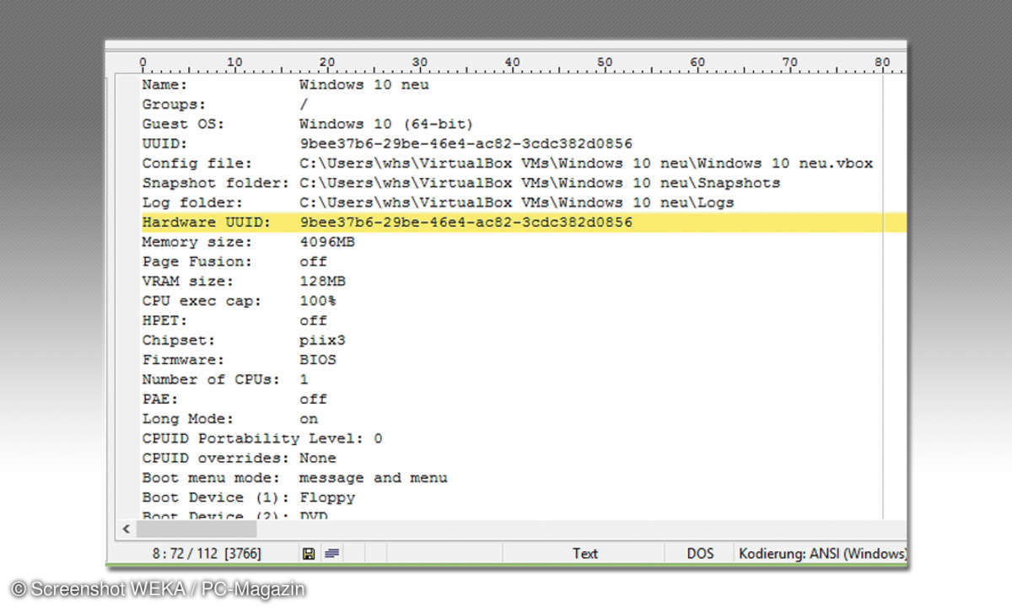This screenshot has height=607, width=1012.
Task: Click the 'CPUID overrides:' label
Action: (x=215, y=459)
